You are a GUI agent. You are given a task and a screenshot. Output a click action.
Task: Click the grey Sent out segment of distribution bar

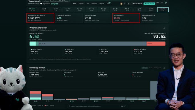click(x=93, y=44)
